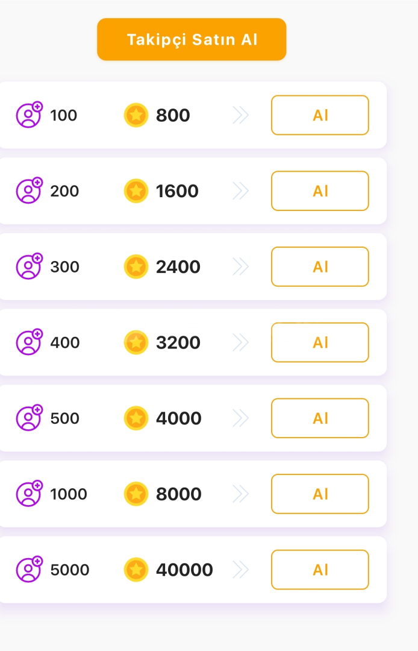Click the gold coin next to 40000
Image resolution: width=418 pixels, height=651 pixels.
[x=136, y=570]
